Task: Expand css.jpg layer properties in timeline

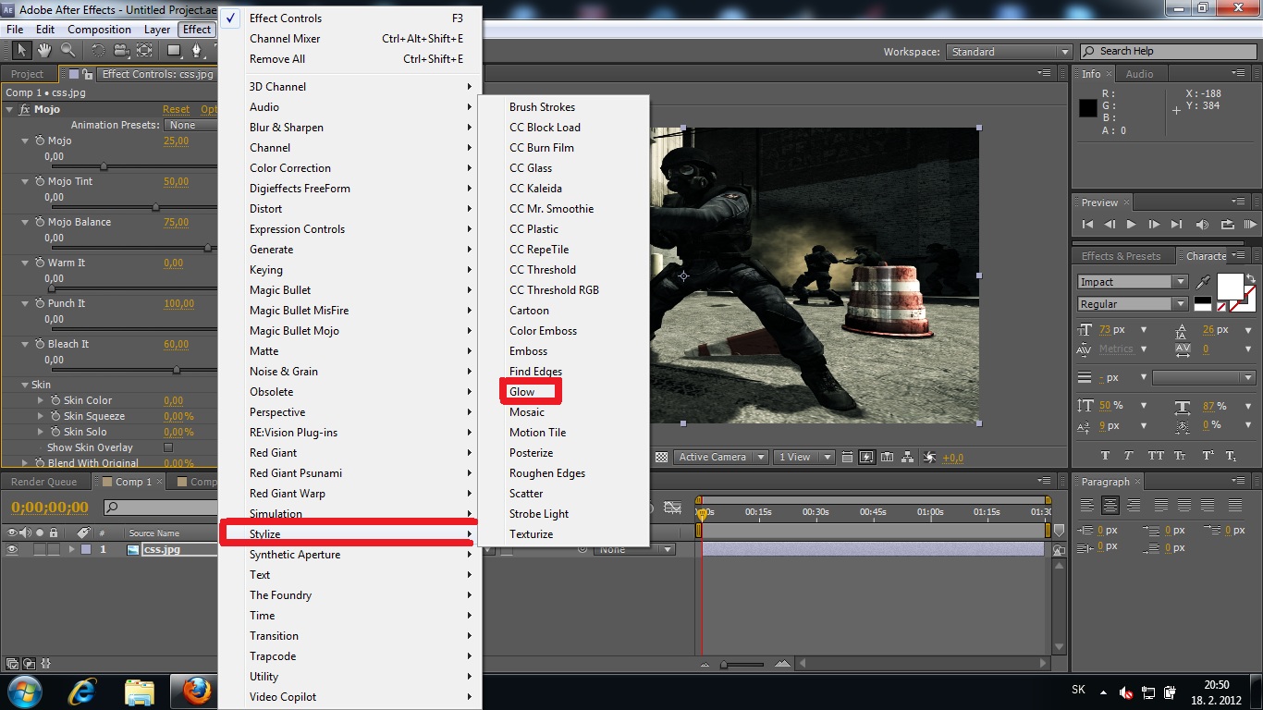Action: [x=71, y=549]
